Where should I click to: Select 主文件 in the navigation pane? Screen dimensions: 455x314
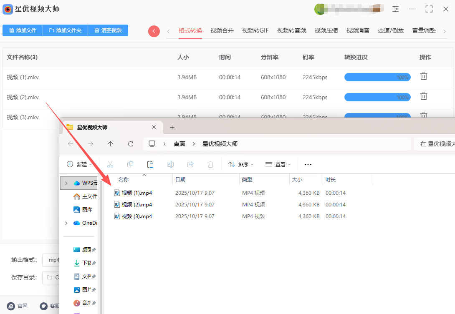pyautogui.click(x=85, y=196)
